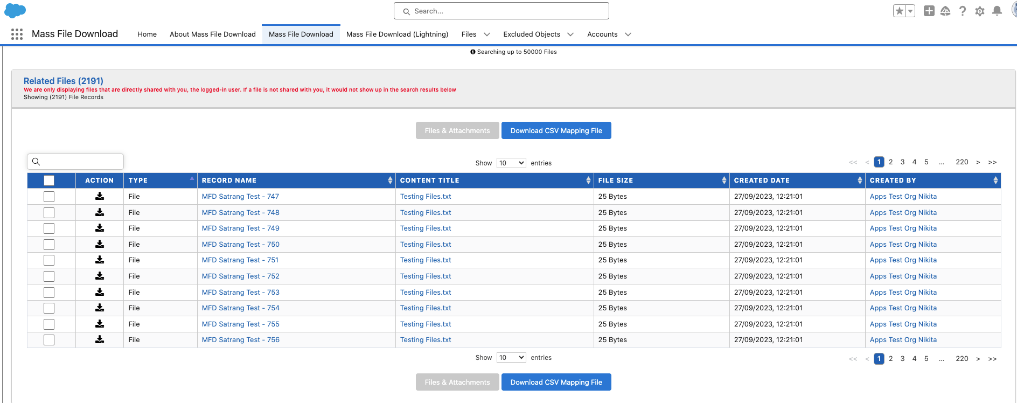
Task: Select checkbox for MFD Satrang Test - 751
Action: pyautogui.click(x=49, y=260)
